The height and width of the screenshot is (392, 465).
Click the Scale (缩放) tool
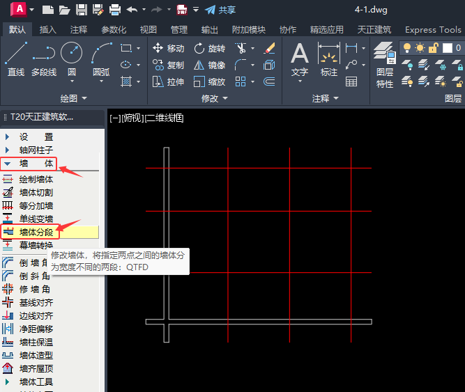coord(209,81)
